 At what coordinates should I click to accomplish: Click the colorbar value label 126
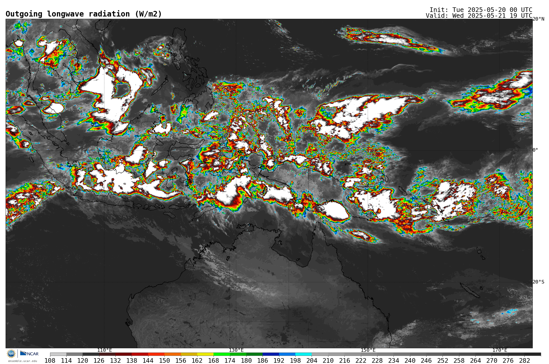pyautogui.click(x=99, y=361)
